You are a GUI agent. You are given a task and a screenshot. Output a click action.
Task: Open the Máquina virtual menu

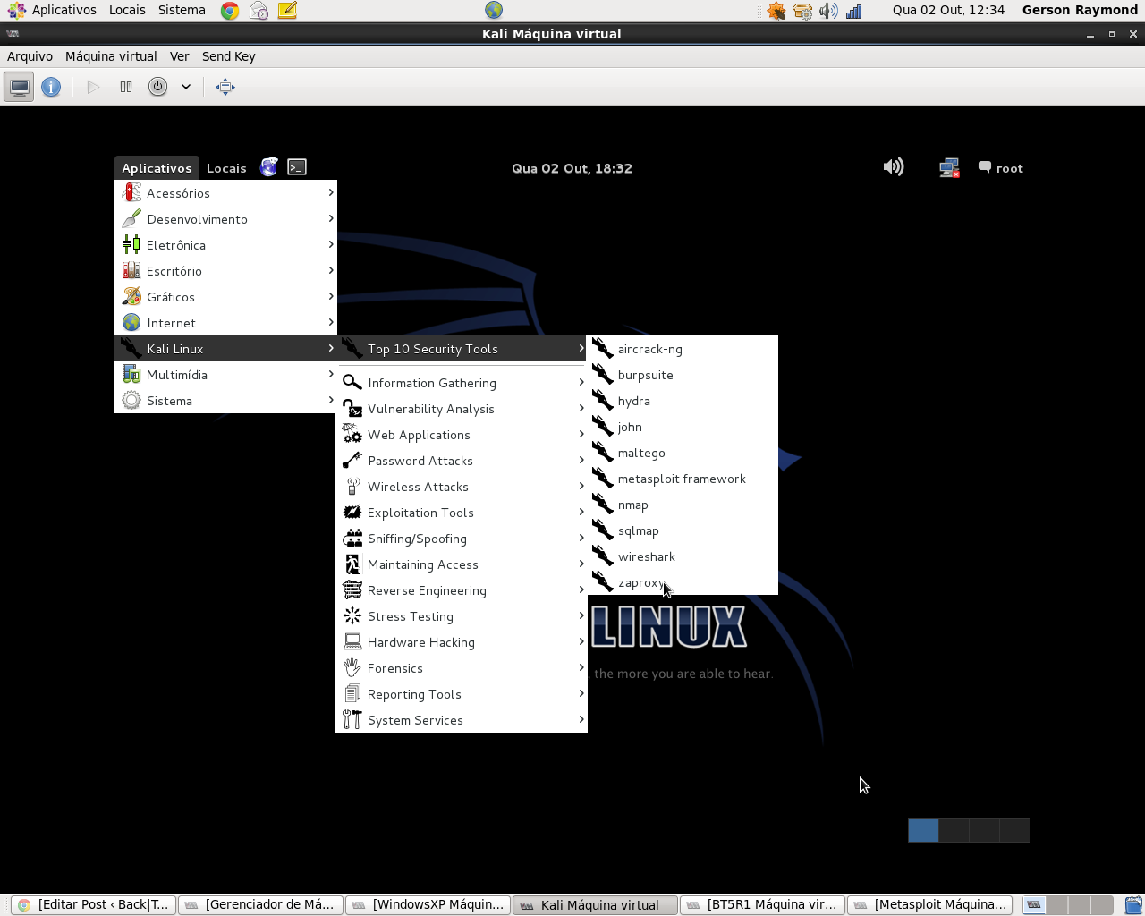pyautogui.click(x=111, y=56)
